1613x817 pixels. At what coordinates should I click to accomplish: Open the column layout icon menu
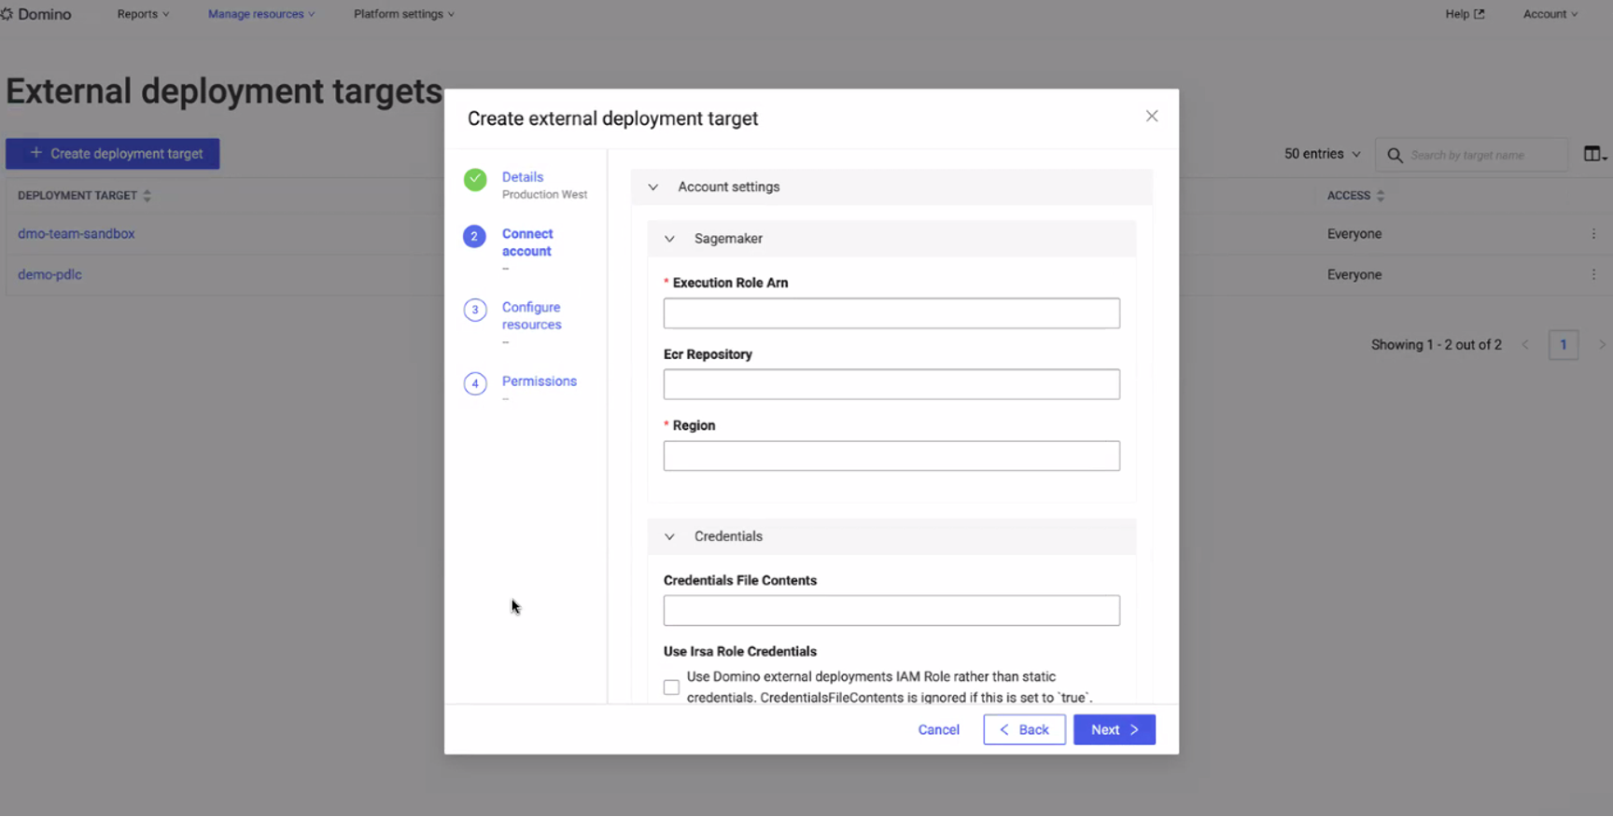coord(1594,154)
